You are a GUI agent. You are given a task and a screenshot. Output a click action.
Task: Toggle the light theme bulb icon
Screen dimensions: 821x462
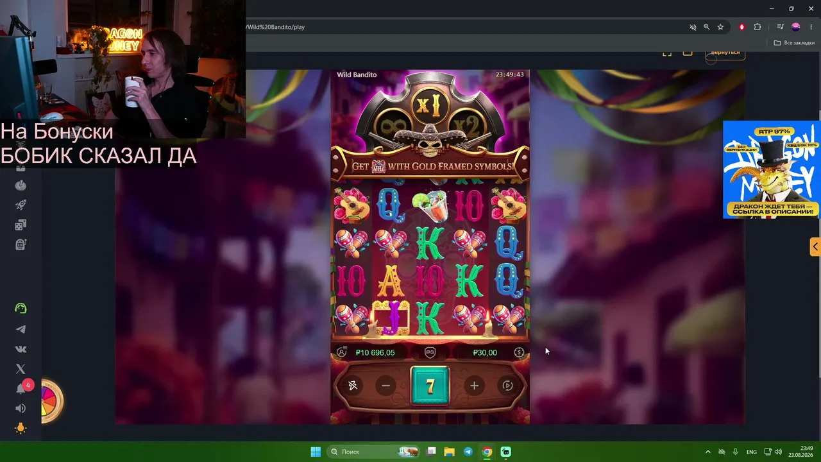pyautogui.click(x=21, y=428)
